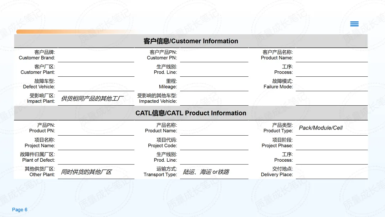
Task: Click the 'Other Plant:' label
Action: (42, 175)
